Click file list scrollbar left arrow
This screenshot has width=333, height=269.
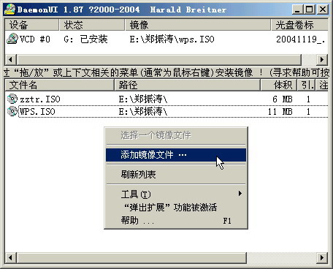(10, 258)
